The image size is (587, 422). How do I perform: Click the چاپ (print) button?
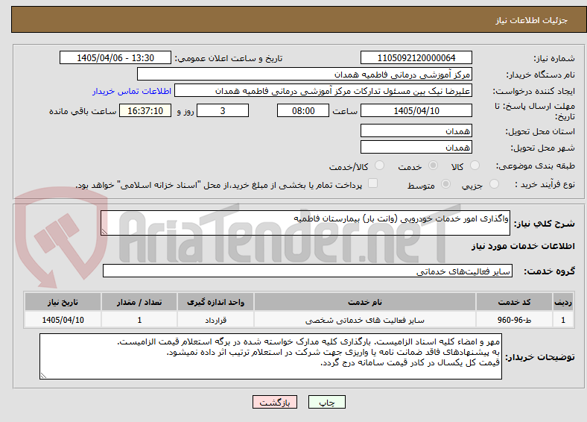pyautogui.click(x=326, y=402)
